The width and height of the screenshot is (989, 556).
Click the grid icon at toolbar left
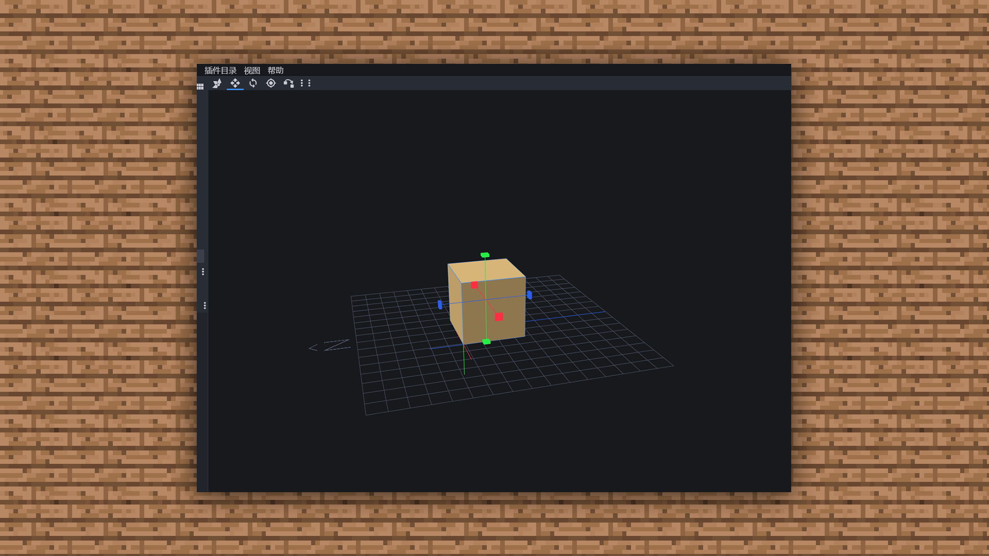tap(200, 86)
